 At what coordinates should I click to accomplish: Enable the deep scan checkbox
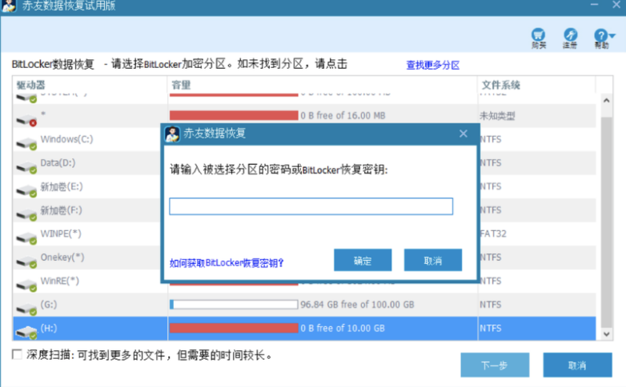[17, 354]
